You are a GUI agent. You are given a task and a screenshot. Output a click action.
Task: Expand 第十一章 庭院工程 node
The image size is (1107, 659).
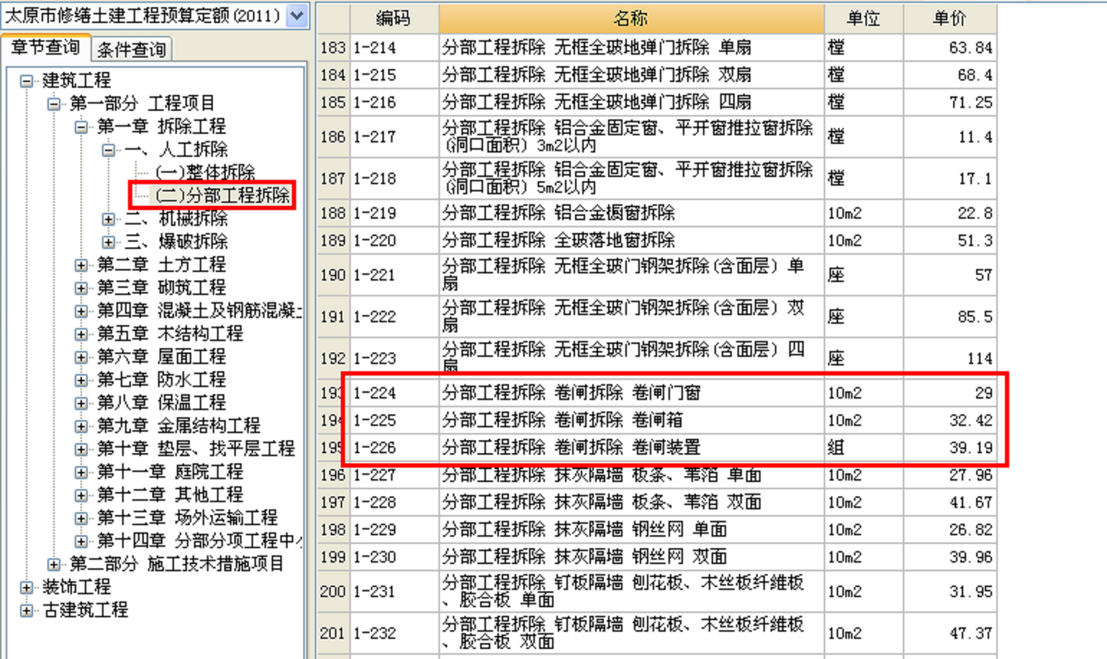[81, 472]
